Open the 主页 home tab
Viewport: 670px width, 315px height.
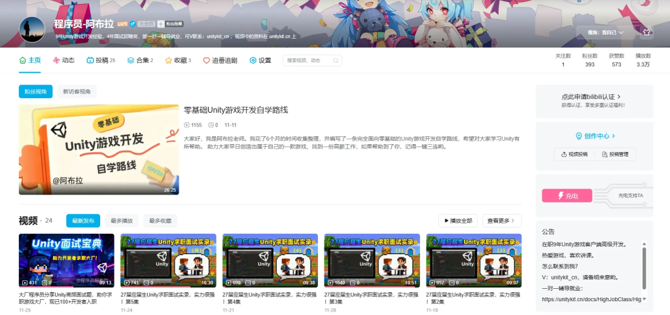[30, 60]
